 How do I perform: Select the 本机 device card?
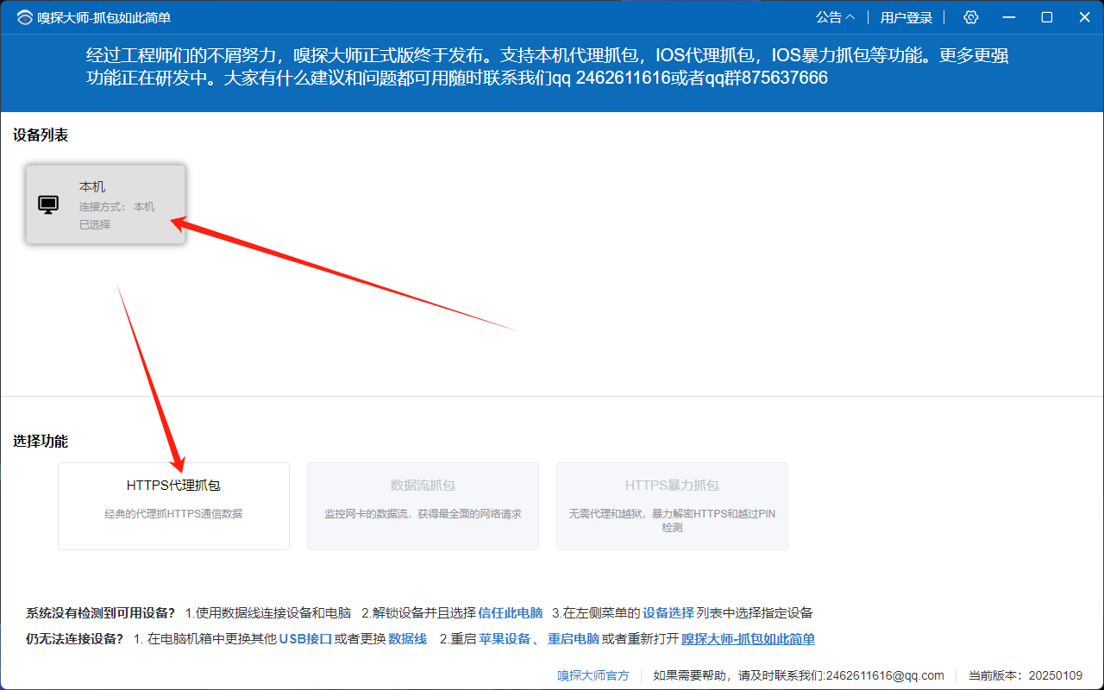[x=105, y=204]
